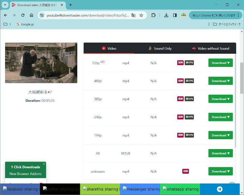Expand Download options for 720p HD
Screen dimensions: 244x195
(x=220, y=63)
